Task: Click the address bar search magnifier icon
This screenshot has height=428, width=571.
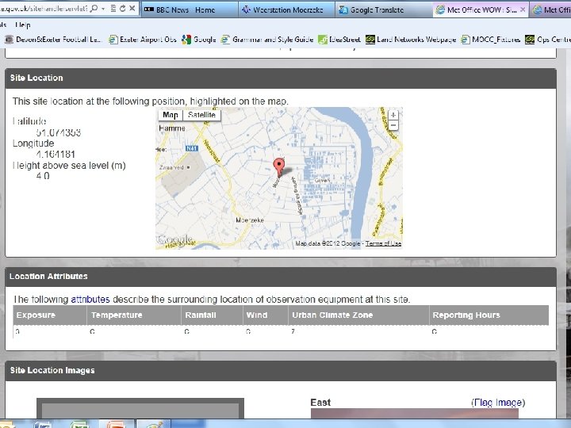Action: tap(94, 9)
